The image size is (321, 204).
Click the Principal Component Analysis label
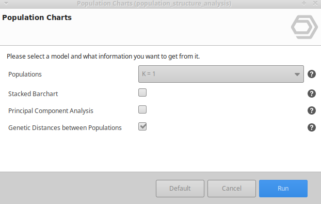pyautogui.click(x=51, y=110)
